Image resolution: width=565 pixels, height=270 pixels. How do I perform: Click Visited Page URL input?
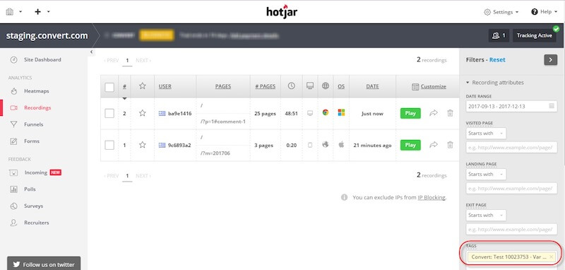[x=511, y=148]
